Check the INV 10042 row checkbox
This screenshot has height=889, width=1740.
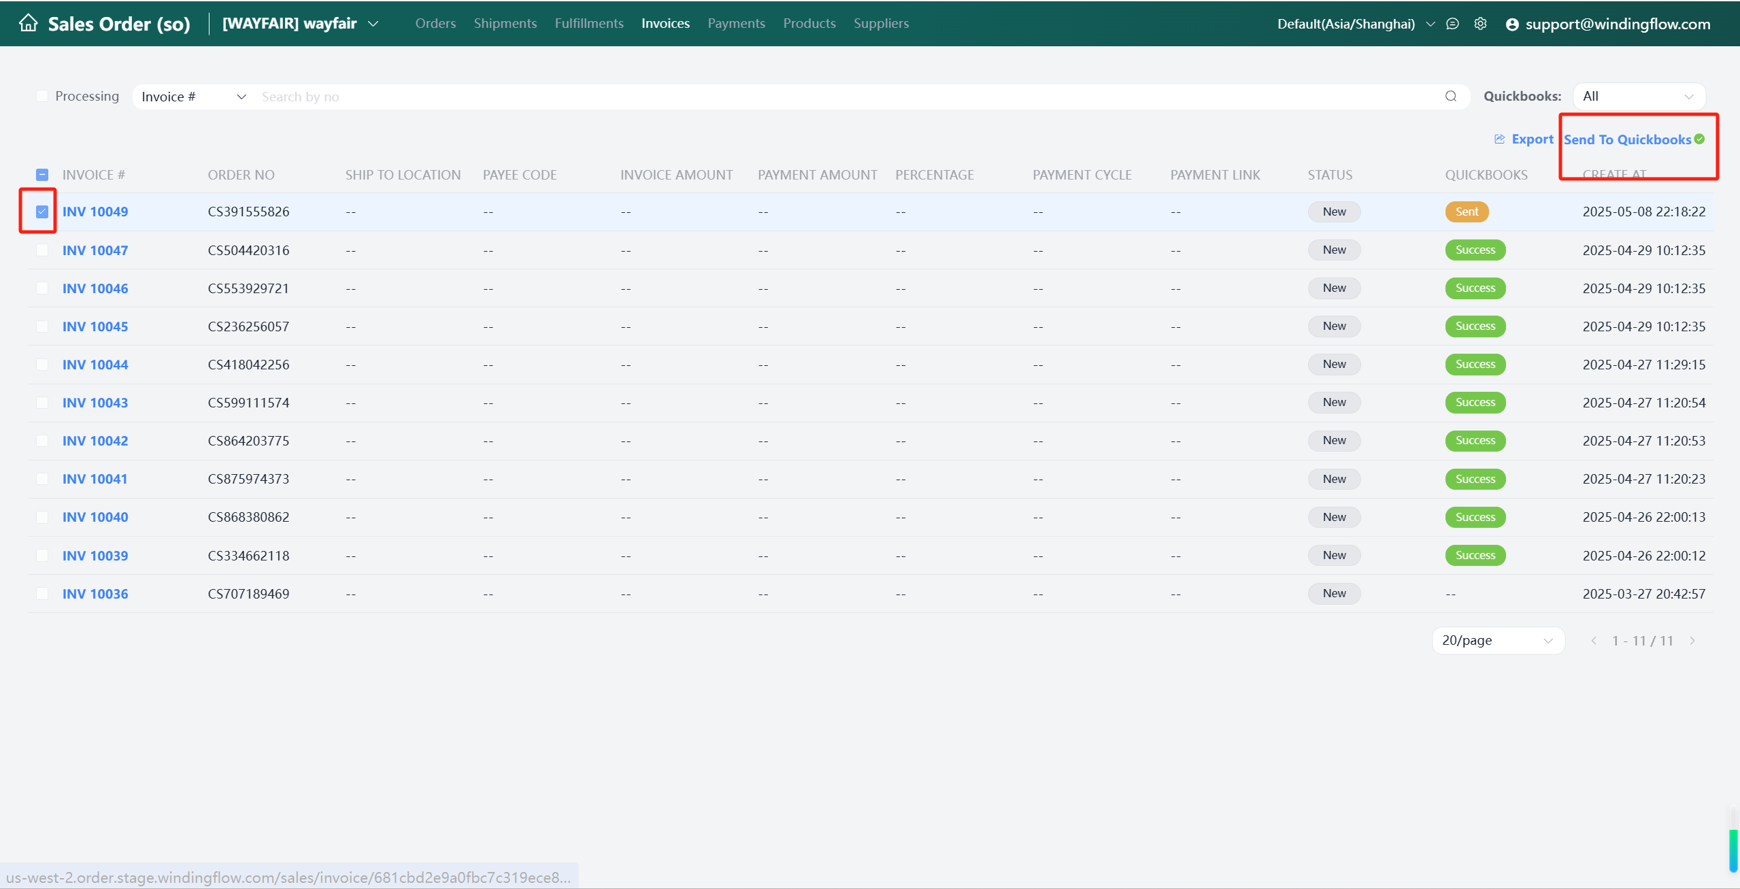tap(42, 441)
